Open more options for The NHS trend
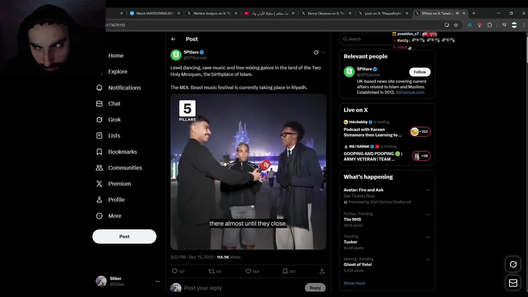Screen dimensions: 528x297 pyautogui.click(x=428, y=214)
